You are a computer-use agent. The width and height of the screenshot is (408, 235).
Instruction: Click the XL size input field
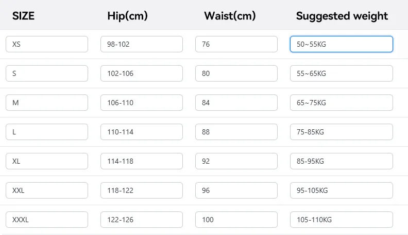click(x=47, y=161)
